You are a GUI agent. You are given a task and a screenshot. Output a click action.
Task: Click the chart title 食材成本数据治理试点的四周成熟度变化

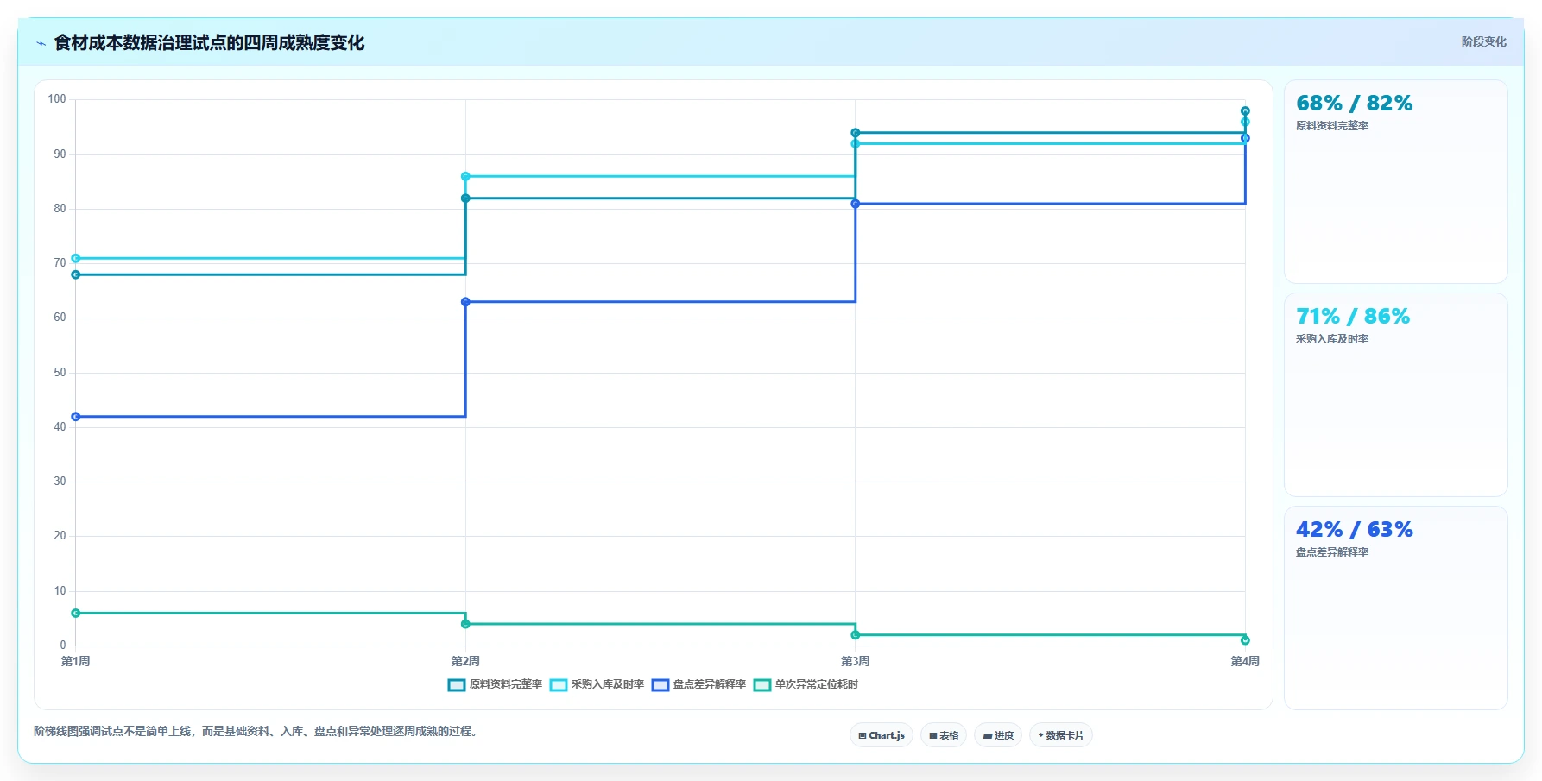coord(209,43)
